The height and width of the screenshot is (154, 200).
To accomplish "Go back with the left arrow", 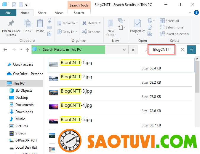I will click(5, 50).
